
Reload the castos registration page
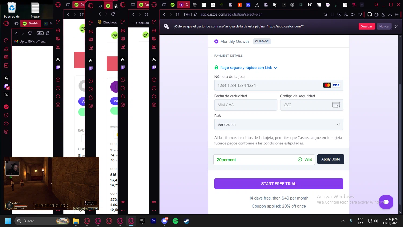(x=178, y=15)
